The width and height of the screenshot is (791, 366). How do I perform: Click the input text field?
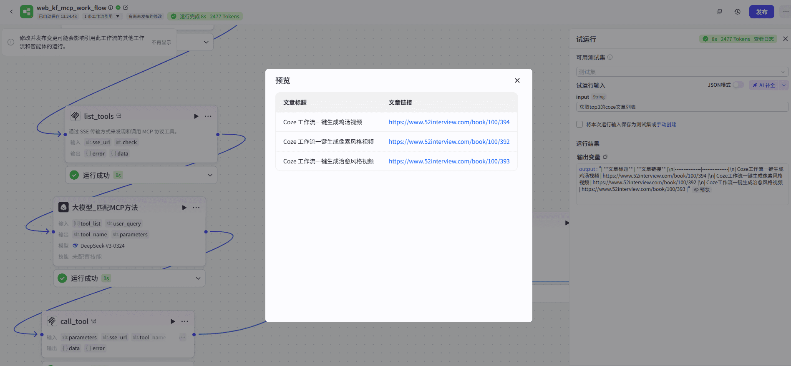pyautogui.click(x=682, y=107)
